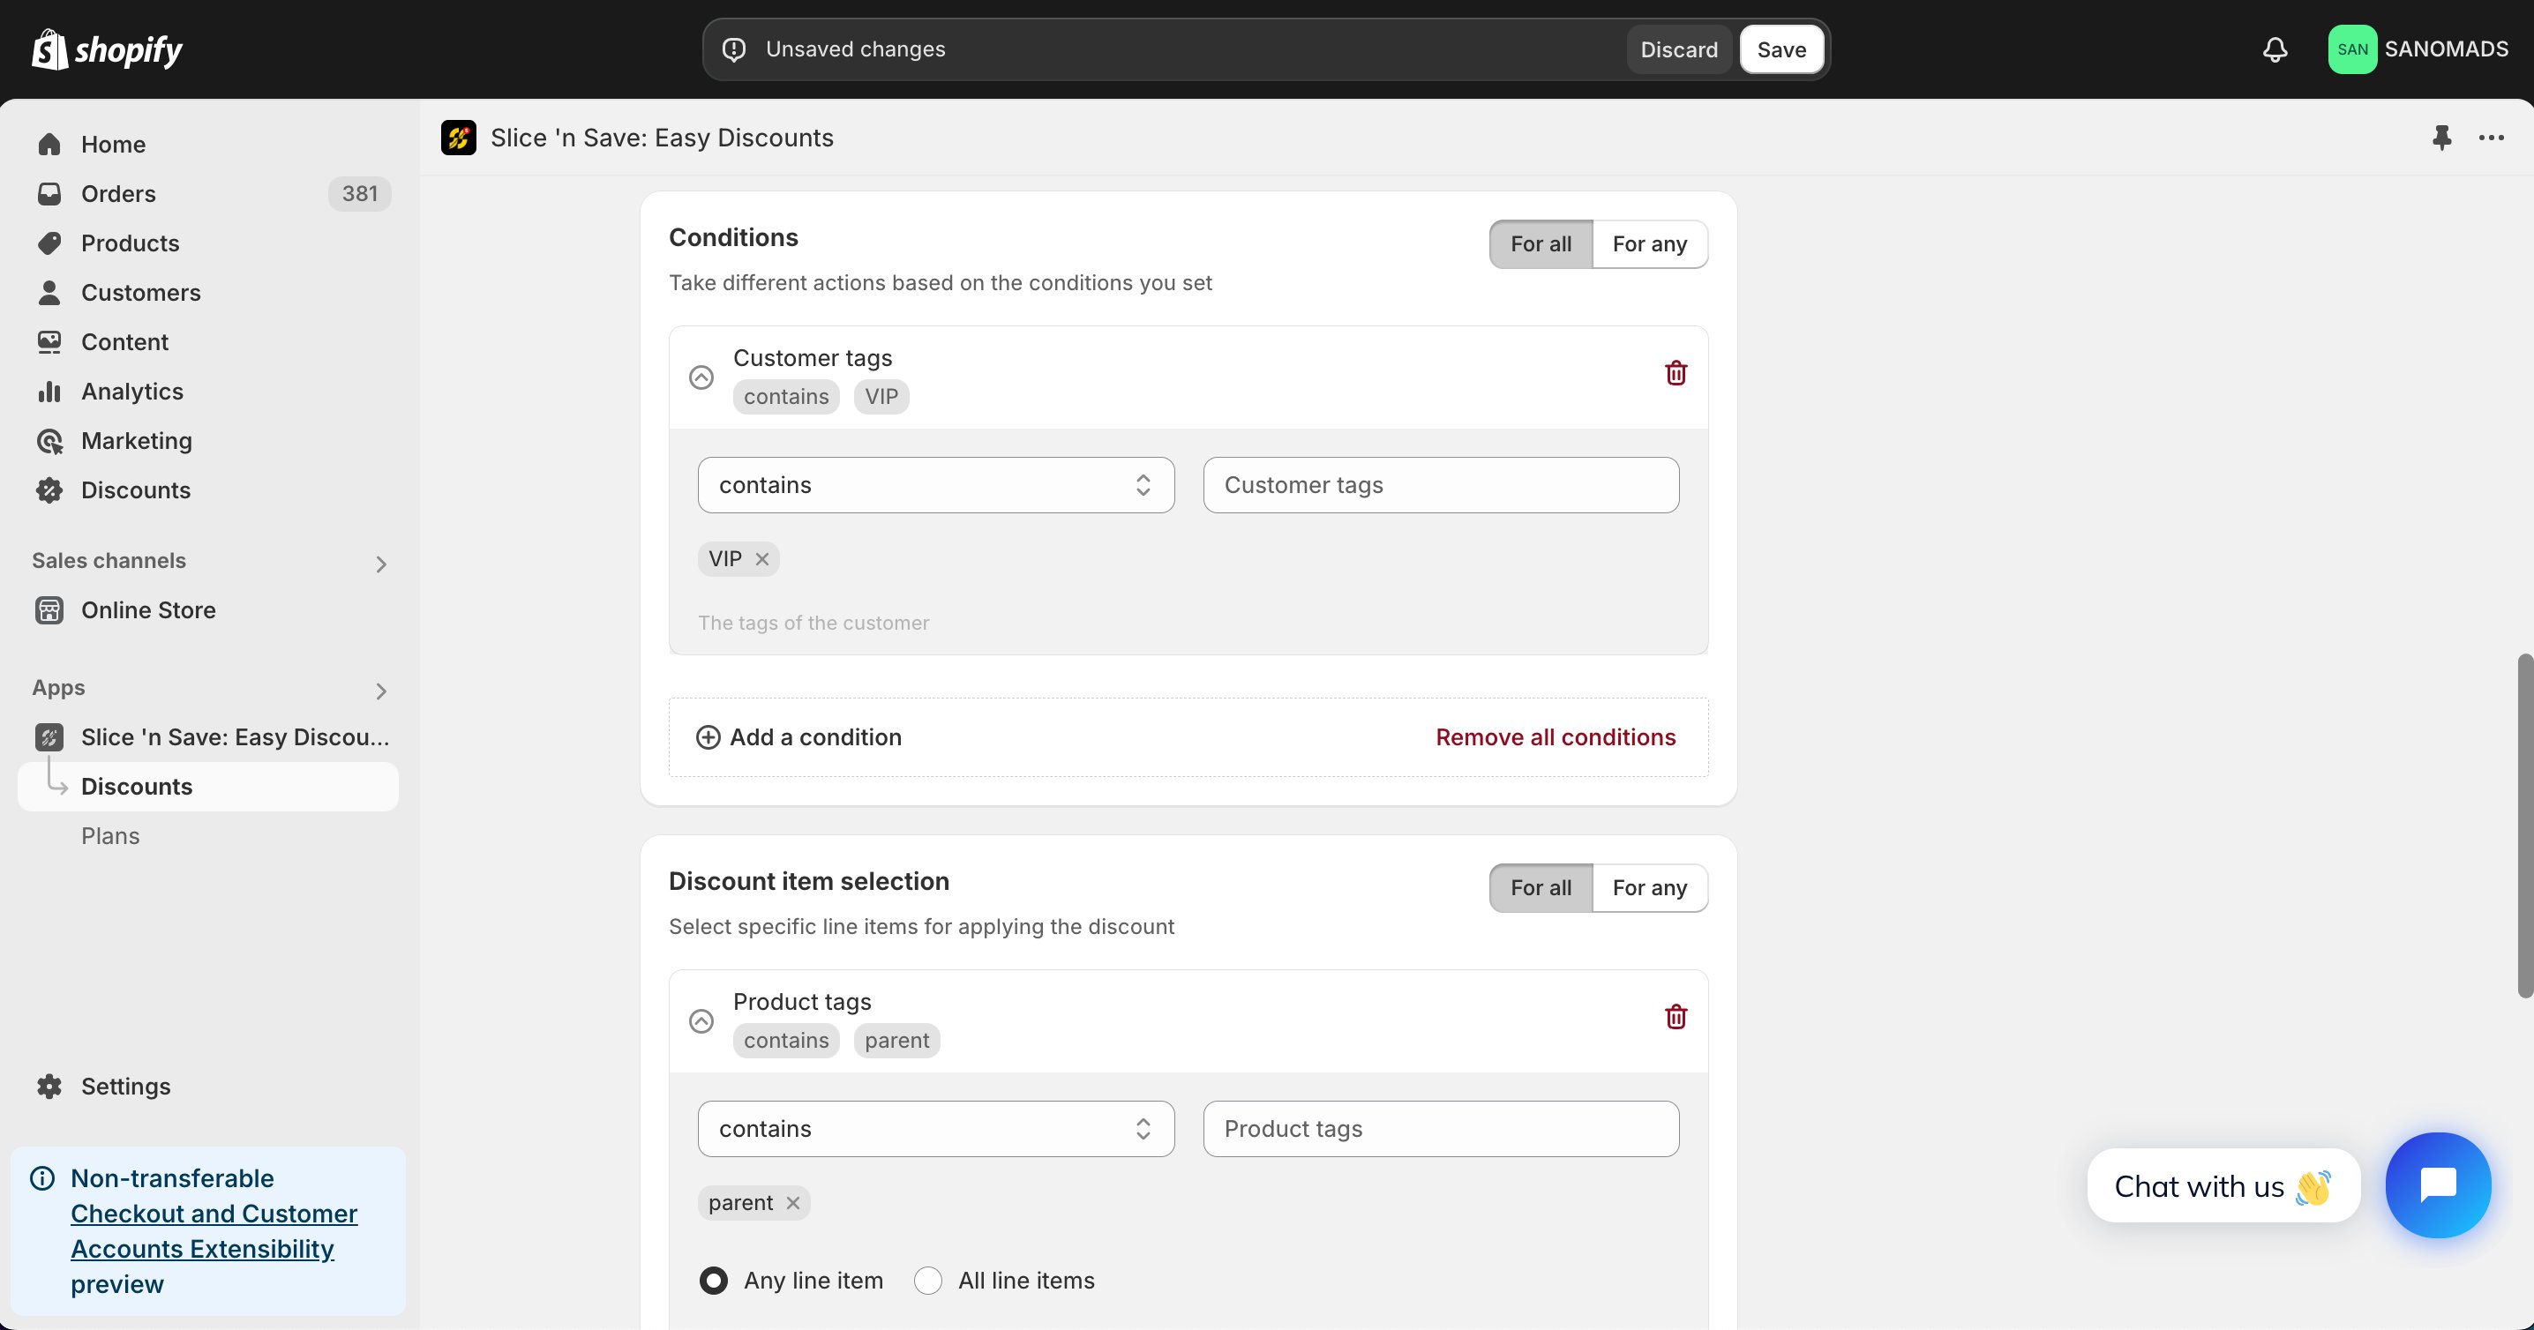This screenshot has width=2534, height=1330.
Task: Open the notifications bell
Action: (x=2275, y=49)
